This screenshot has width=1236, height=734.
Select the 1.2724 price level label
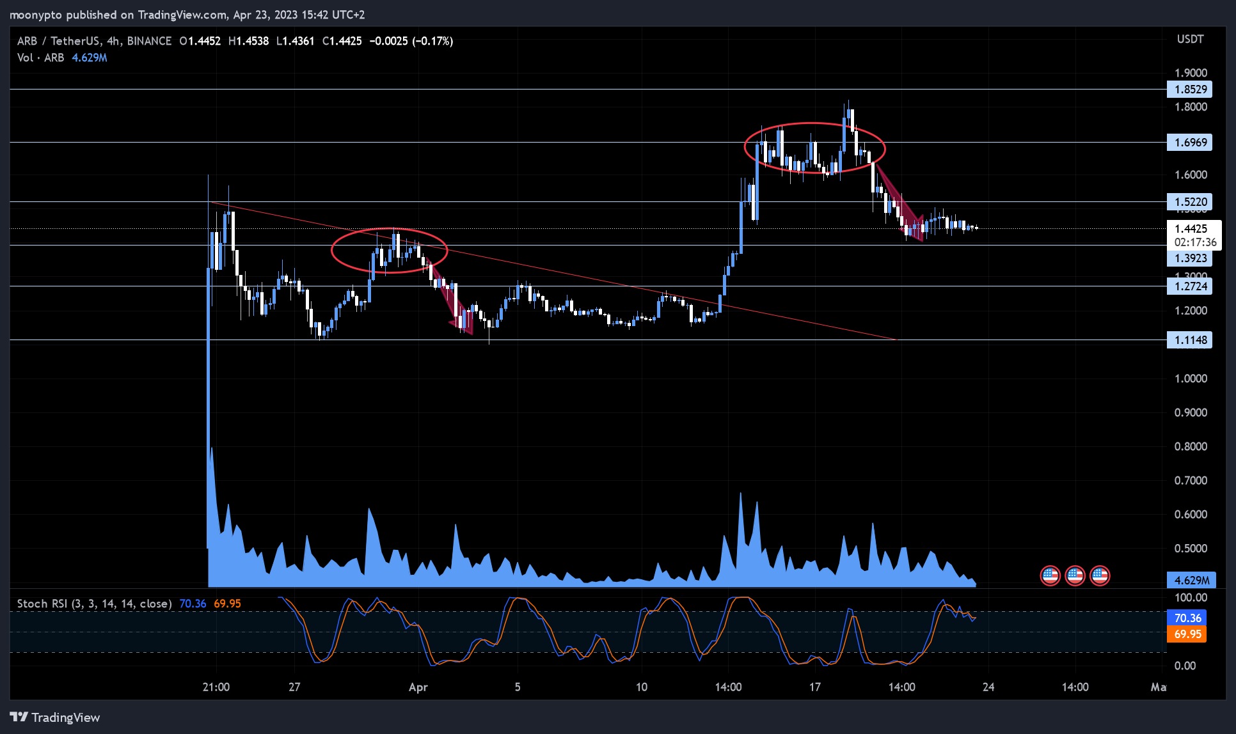[x=1190, y=286]
